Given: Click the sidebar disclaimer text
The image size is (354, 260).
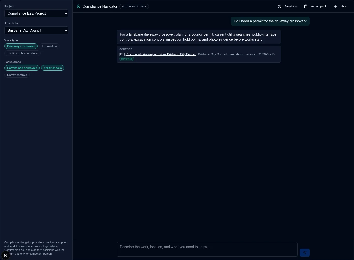Looking at the screenshot, I should click(36, 248).
